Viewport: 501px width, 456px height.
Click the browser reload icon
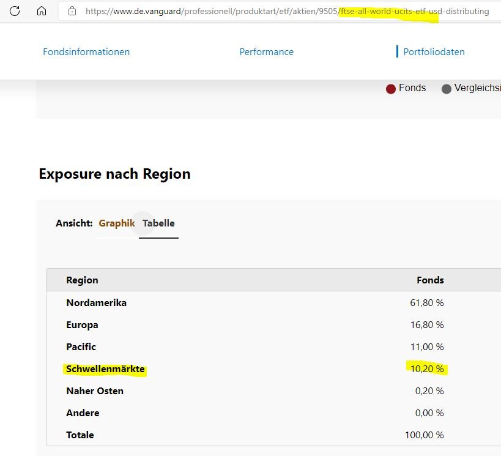click(x=15, y=11)
